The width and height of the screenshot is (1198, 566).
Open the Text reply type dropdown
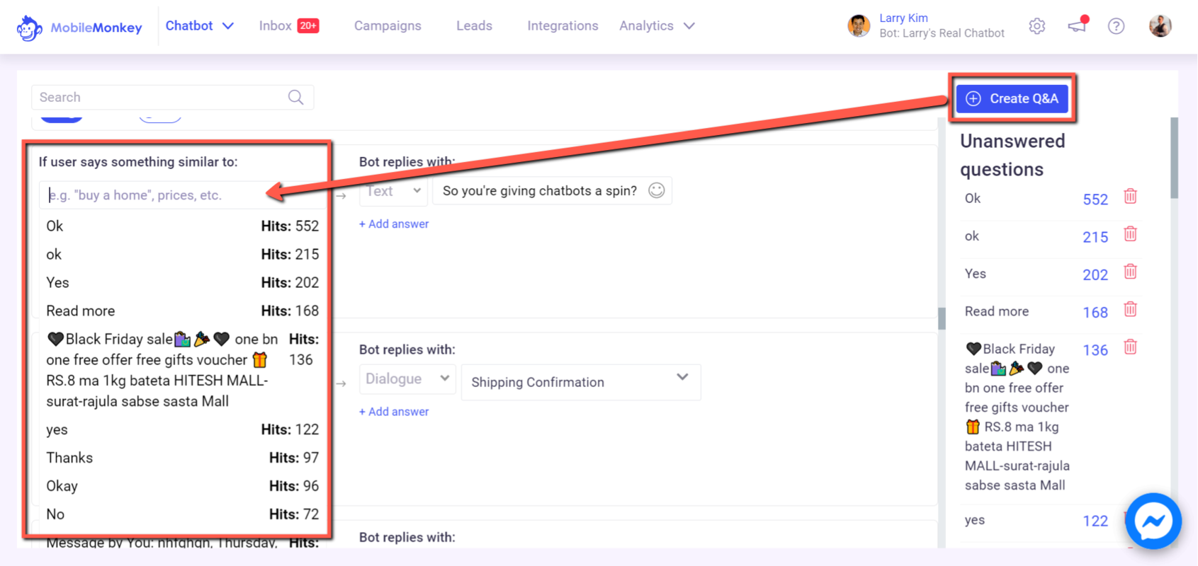(393, 191)
